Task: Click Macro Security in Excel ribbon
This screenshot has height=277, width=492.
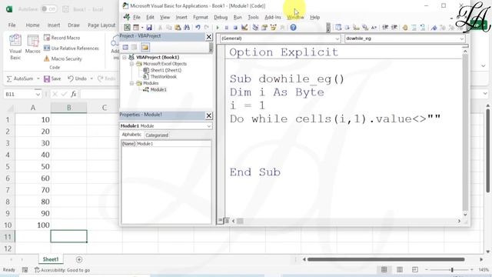Action: 63,58
